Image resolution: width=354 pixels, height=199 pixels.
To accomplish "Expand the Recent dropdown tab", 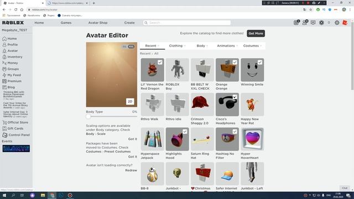I will [153, 46].
